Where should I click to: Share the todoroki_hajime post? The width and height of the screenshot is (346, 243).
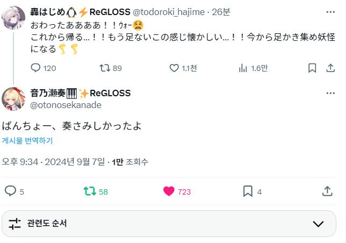(x=330, y=68)
